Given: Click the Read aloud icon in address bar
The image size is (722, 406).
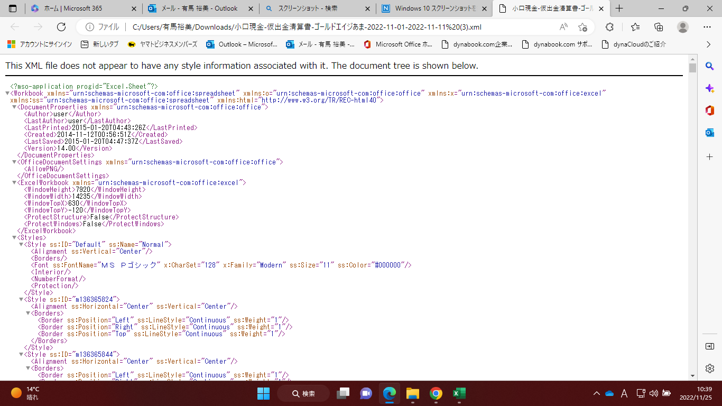Looking at the screenshot, I should [x=563, y=27].
